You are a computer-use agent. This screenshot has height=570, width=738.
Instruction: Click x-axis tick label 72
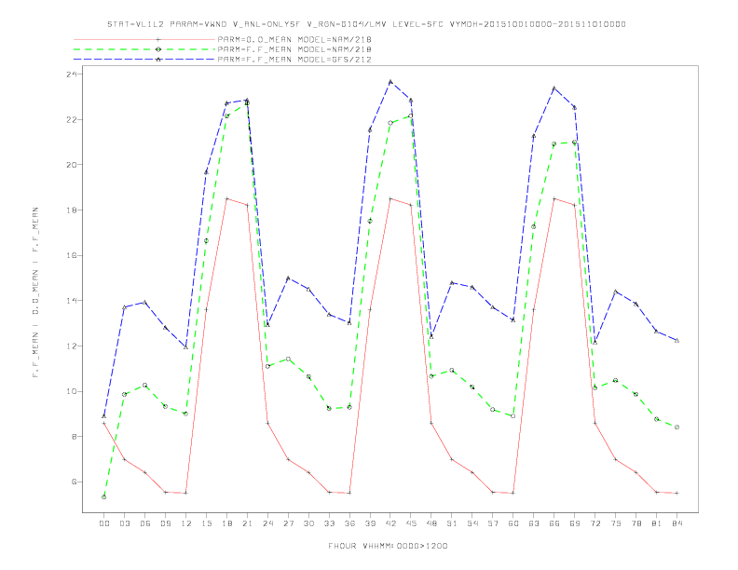click(x=594, y=523)
